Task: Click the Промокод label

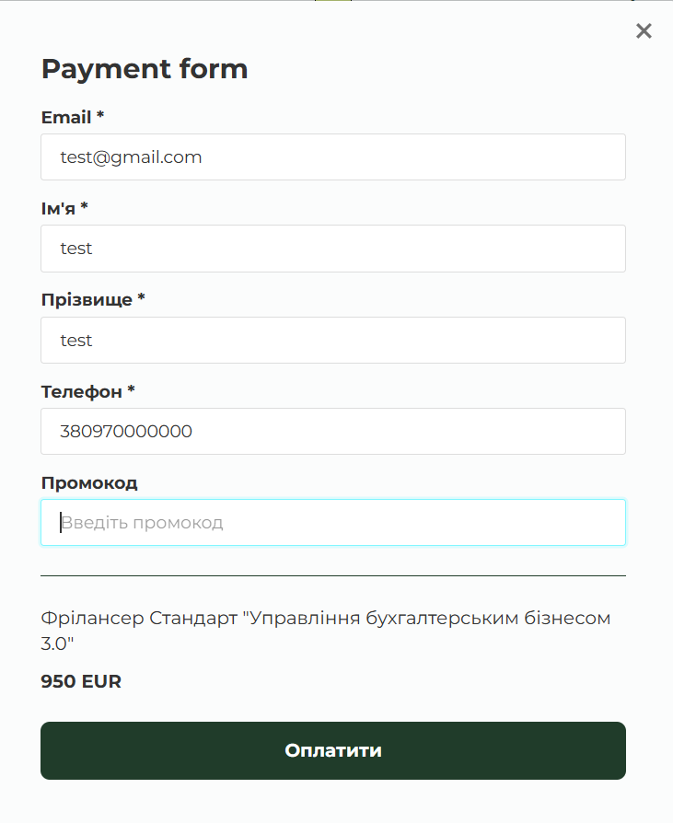Action: [x=89, y=483]
